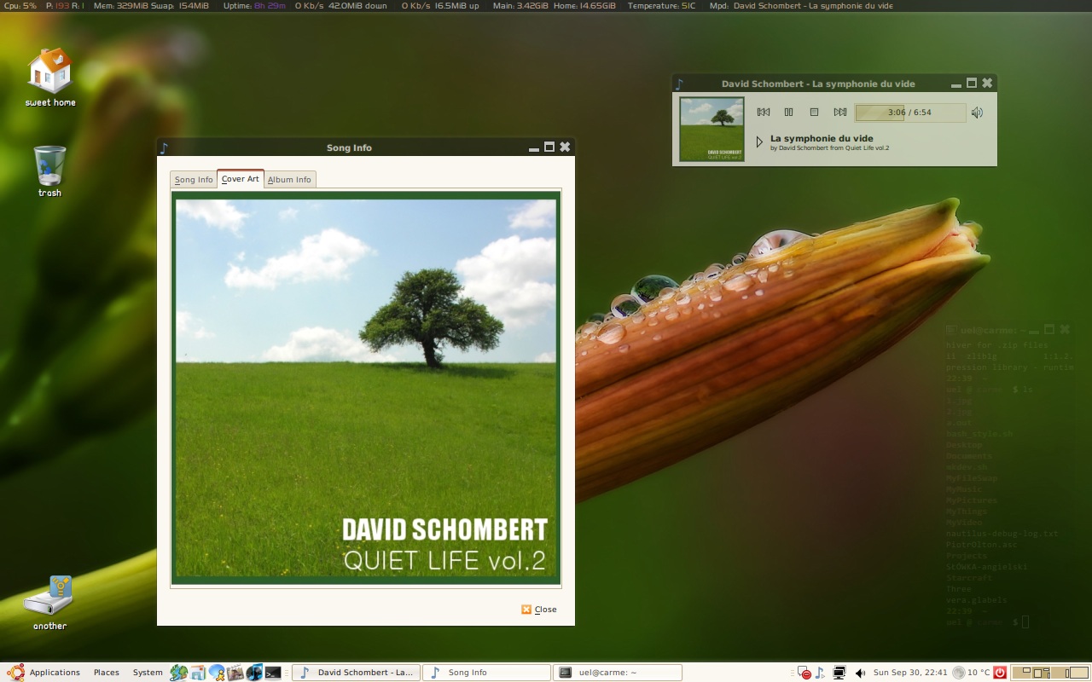Screen dimensions: 1092x682
Task: Switch to Song Info taskbar entry
Action: [486, 673]
